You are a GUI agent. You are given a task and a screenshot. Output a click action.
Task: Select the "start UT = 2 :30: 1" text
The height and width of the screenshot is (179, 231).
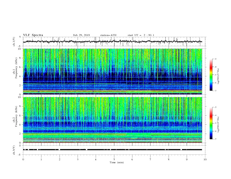pyautogui.click(x=141, y=35)
